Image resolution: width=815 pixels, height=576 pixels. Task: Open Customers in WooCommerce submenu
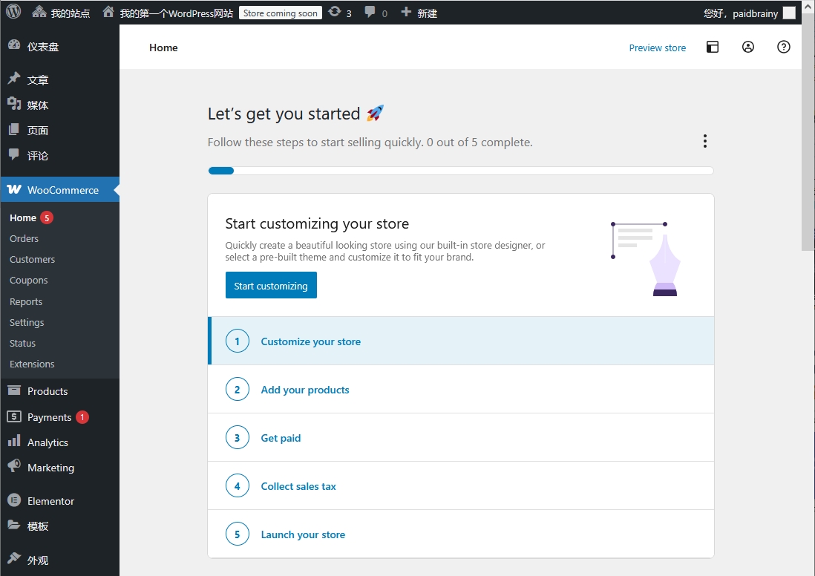(x=32, y=259)
